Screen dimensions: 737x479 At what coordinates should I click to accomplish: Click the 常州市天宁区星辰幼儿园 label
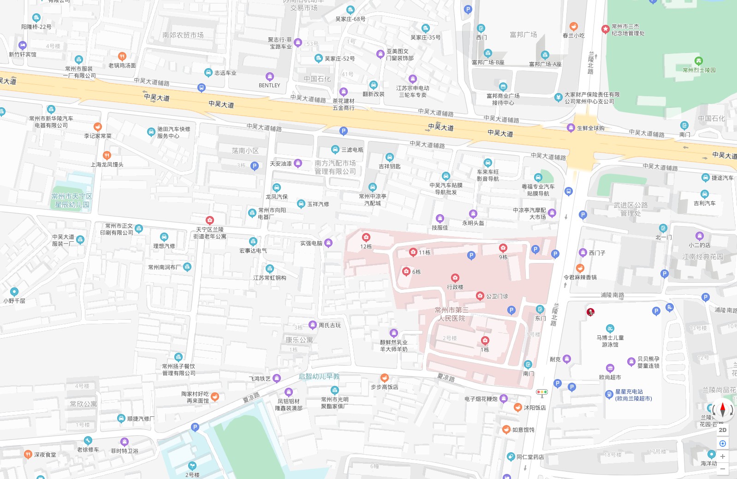tap(72, 200)
